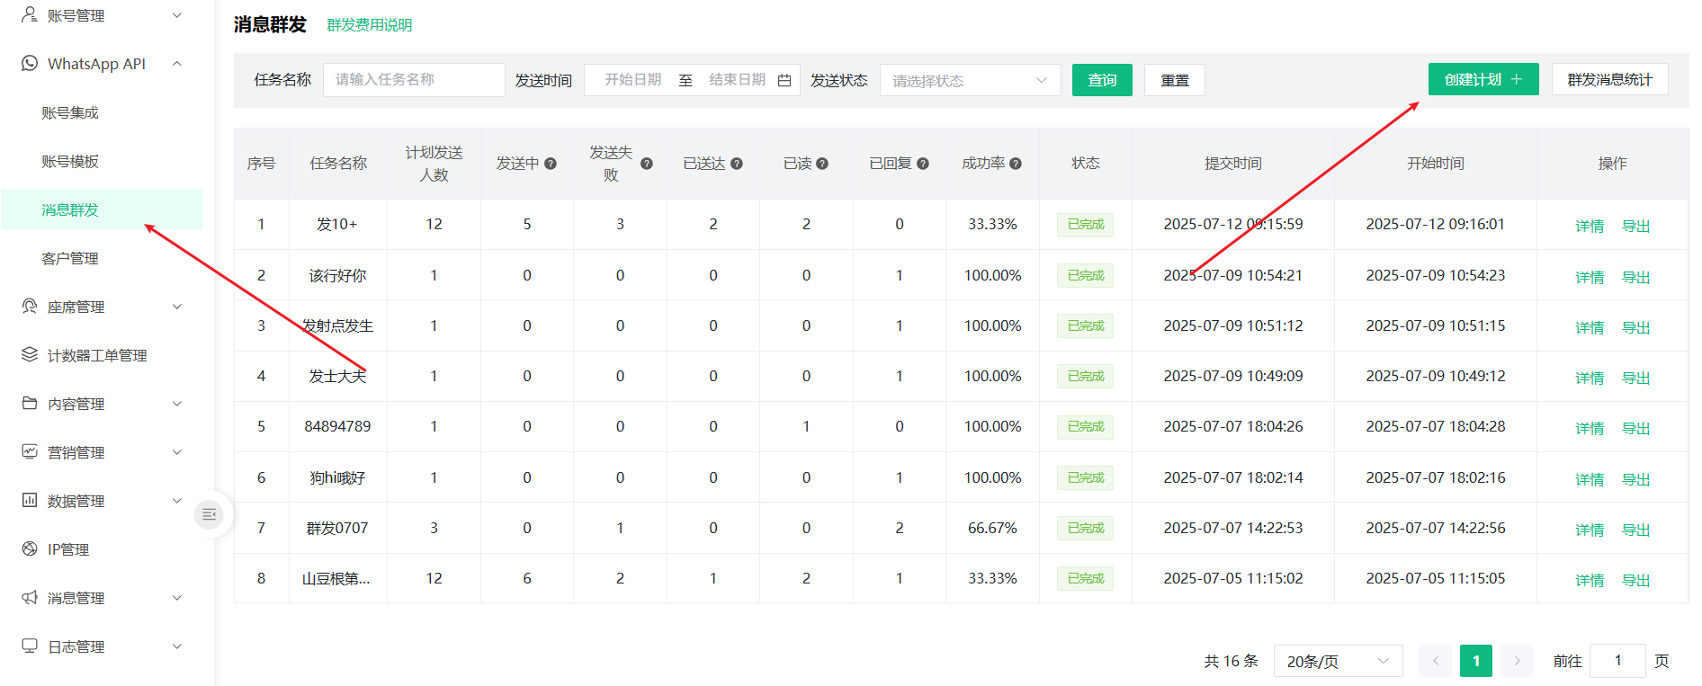Click help icon beside 发送中 header
The width and height of the screenshot is (1702, 686).
click(551, 164)
